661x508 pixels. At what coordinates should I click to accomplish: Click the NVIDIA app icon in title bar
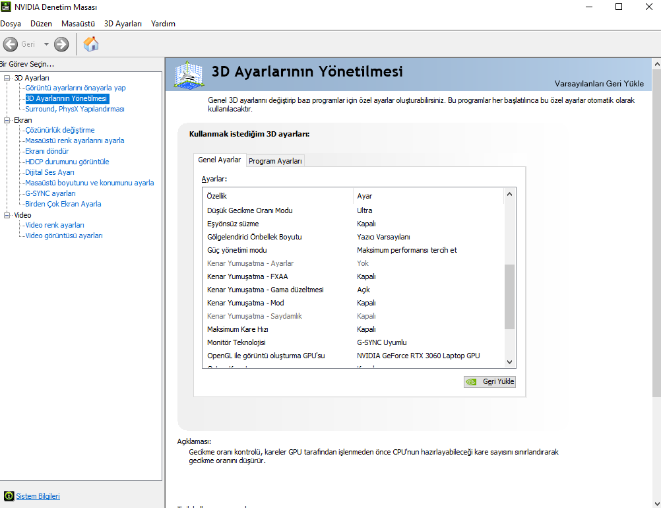pos(6,7)
